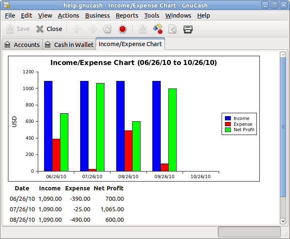The height and width of the screenshot is (239, 290).
Task: Click the GnuCash icon in the title bar
Action: (x=6, y=5)
